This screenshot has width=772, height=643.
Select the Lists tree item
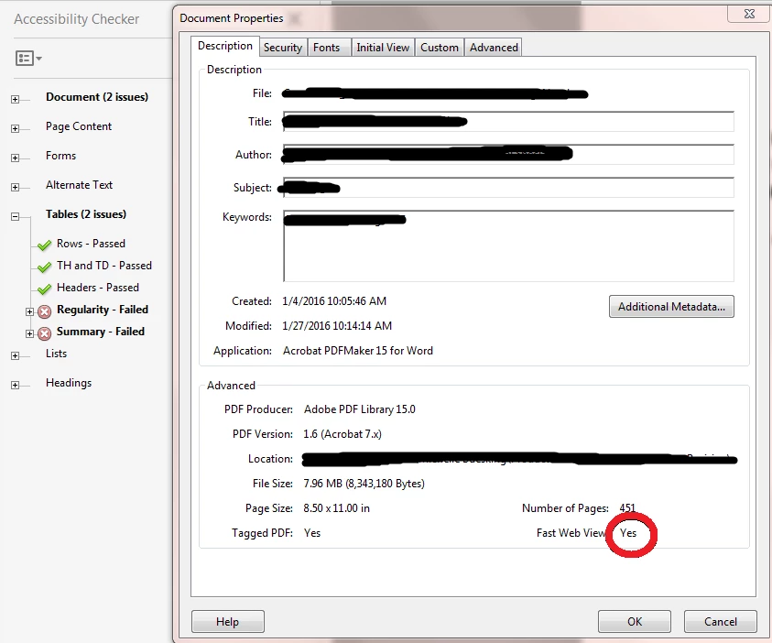[56, 354]
